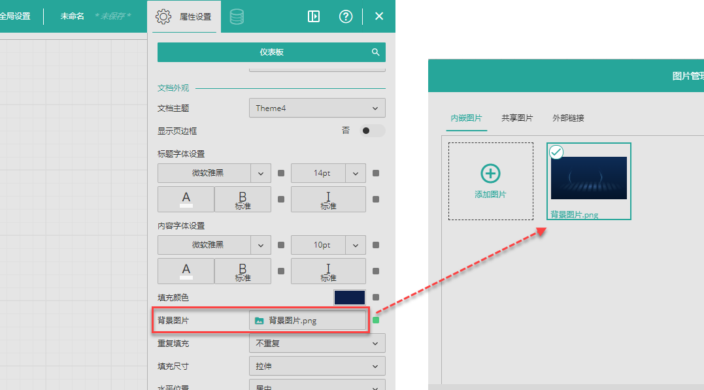This screenshot has width=704, height=390.
Task: Choose content font color A button
Action: pyautogui.click(x=186, y=271)
